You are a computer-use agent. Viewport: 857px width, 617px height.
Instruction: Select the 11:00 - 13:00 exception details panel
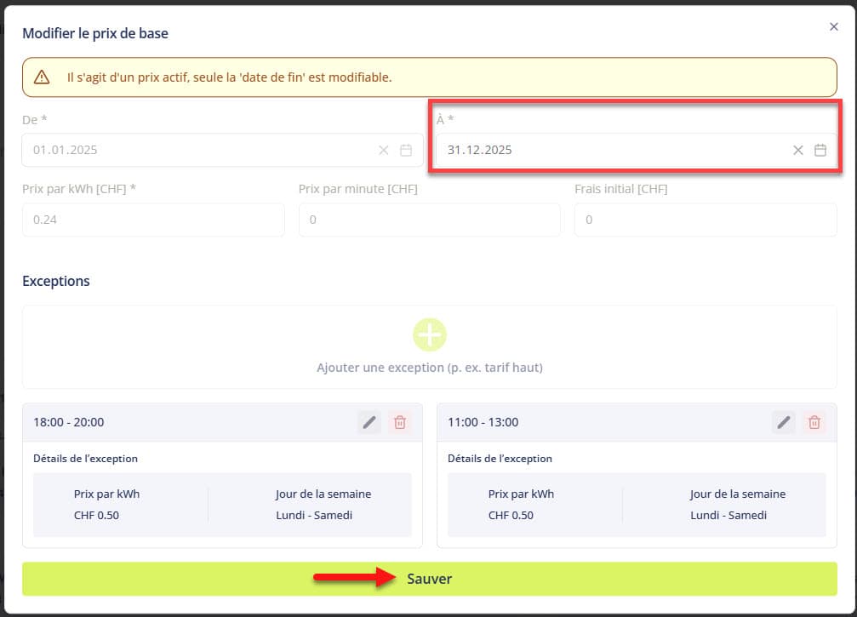tap(636, 505)
